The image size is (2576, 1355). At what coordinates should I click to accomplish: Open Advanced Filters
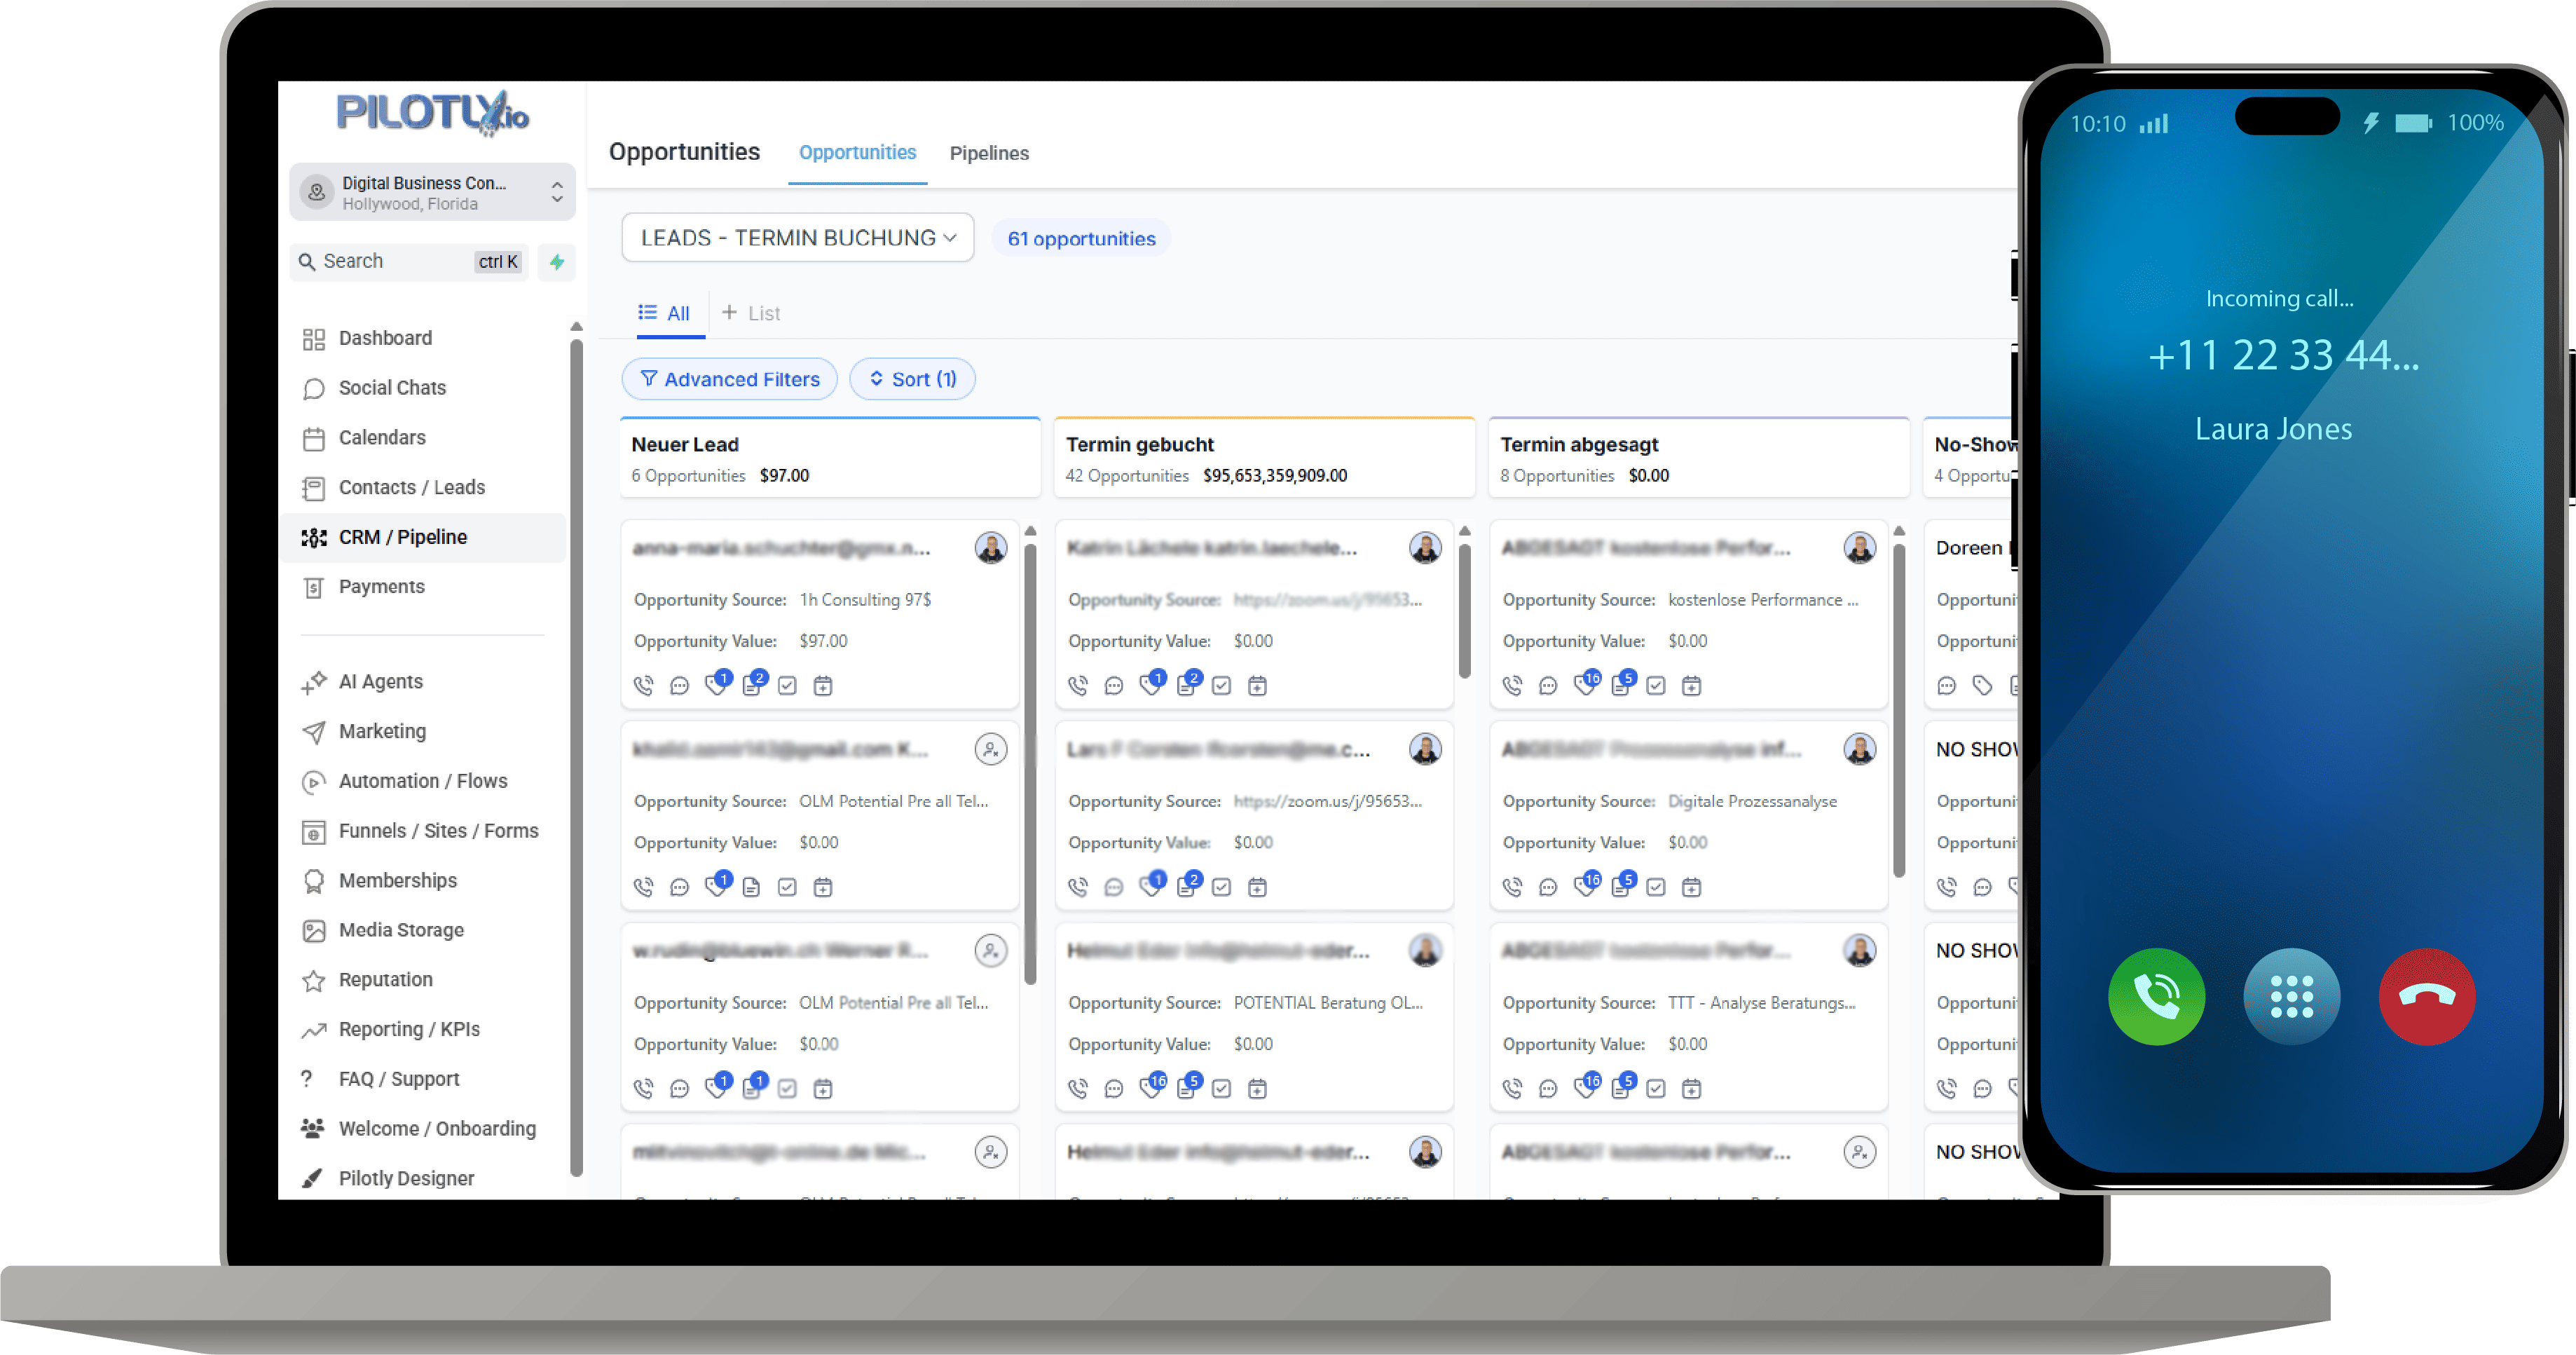click(x=729, y=379)
